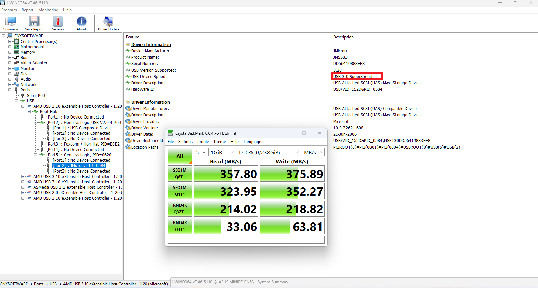
Task: Click the Description column header
Action: tap(343, 37)
